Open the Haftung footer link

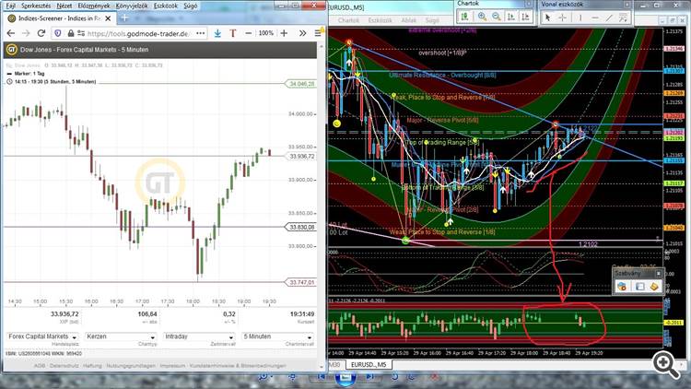point(90,366)
